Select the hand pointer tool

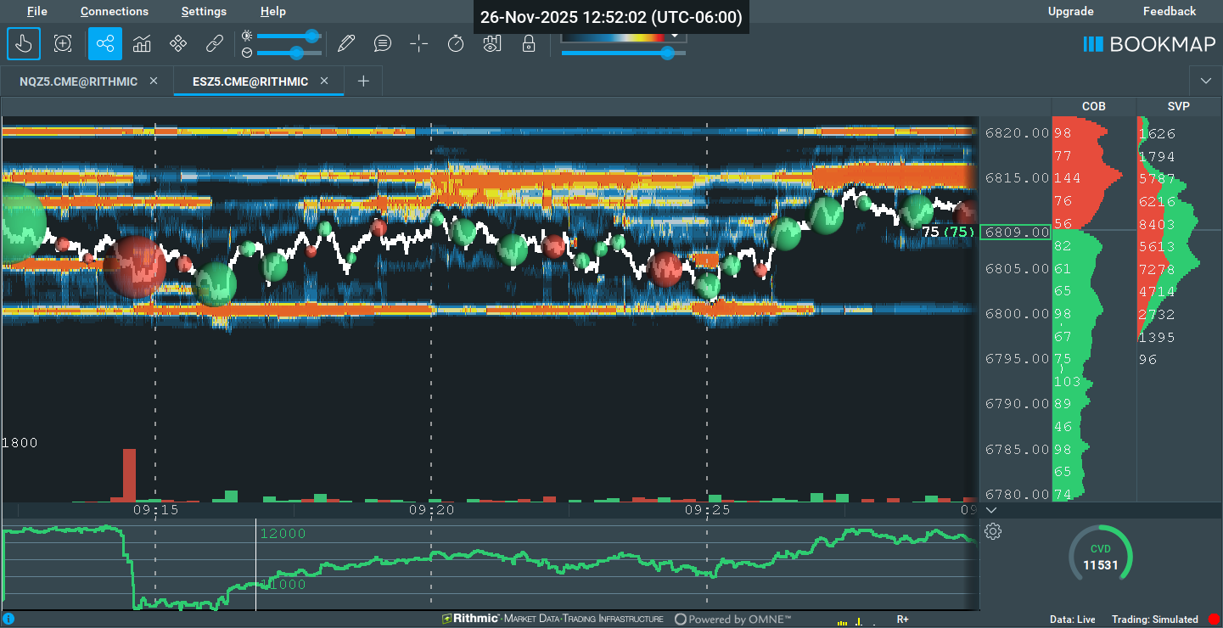tap(24, 43)
